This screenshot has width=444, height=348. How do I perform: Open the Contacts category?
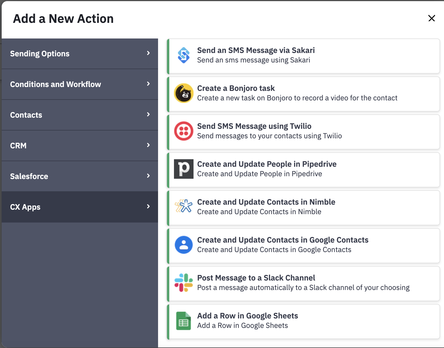tap(26, 115)
